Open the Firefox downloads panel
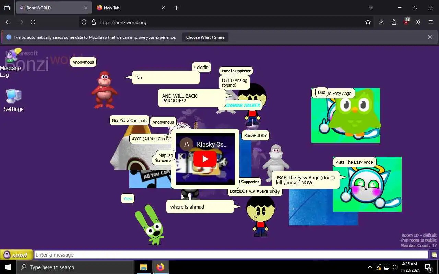Image resolution: width=439 pixels, height=274 pixels. click(x=381, y=22)
